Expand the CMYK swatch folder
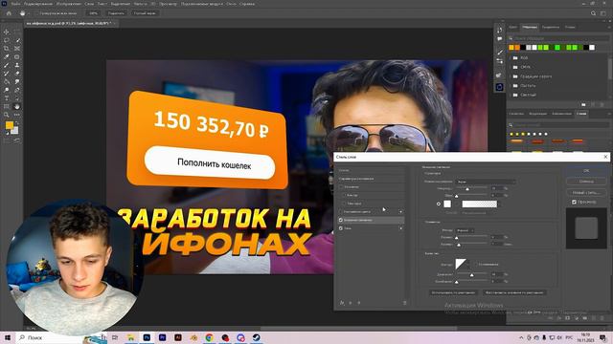613x344 pixels. [x=511, y=67]
